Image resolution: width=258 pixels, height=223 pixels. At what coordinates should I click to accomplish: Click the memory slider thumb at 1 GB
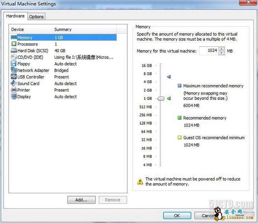[161, 98]
